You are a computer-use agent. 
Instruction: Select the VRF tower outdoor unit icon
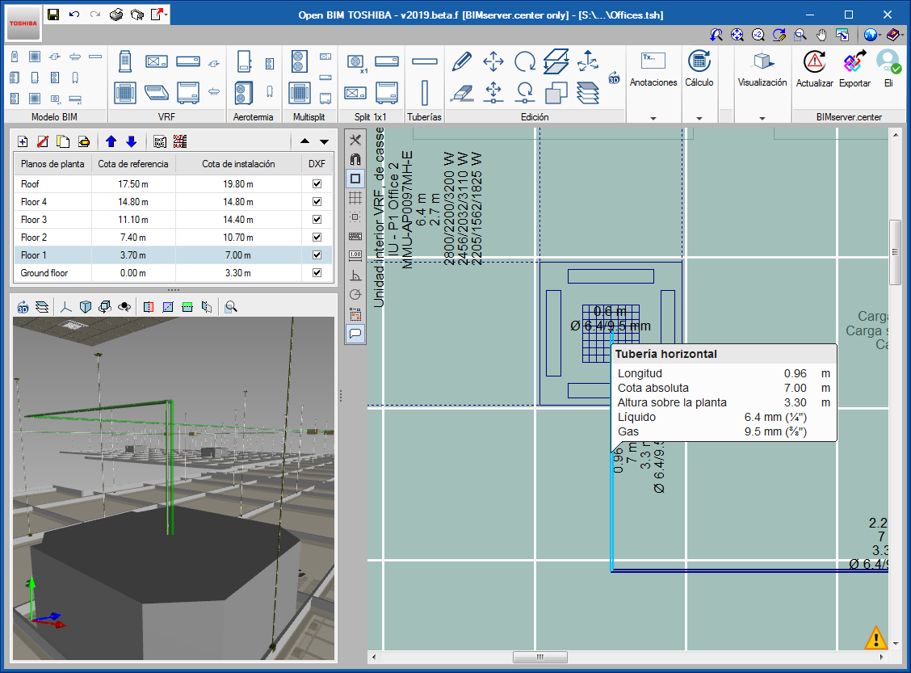pos(125,61)
